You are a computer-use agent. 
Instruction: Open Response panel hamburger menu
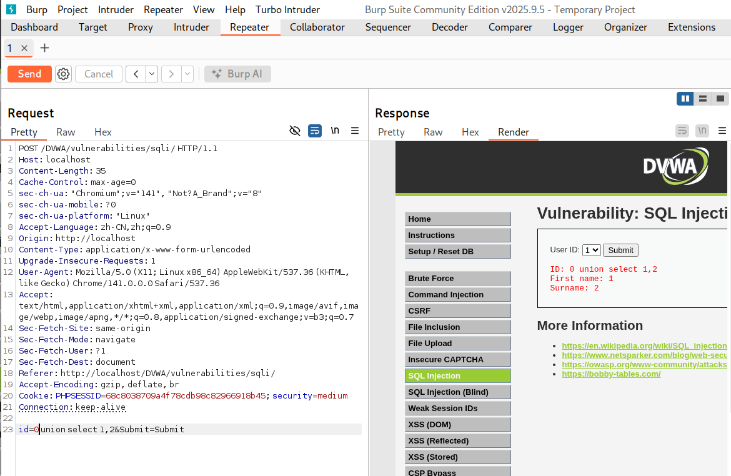click(x=722, y=131)
